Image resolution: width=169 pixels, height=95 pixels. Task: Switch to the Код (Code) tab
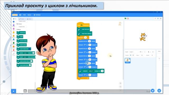15,19
